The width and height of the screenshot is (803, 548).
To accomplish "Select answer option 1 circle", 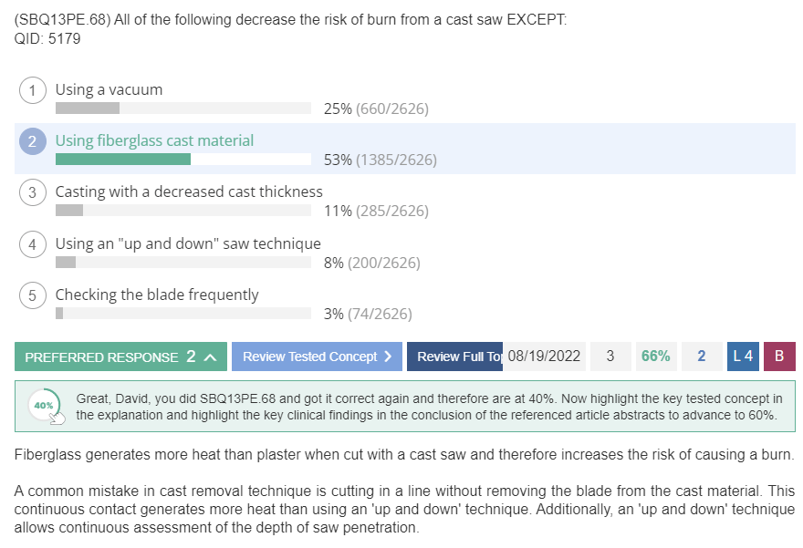I will point(33,90).
